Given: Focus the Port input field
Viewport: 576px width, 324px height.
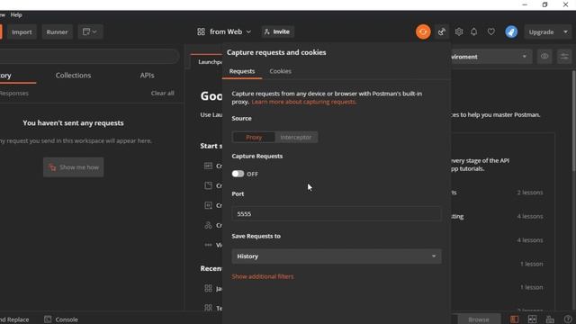Looking at the screenshot, I should click(336, 213).
